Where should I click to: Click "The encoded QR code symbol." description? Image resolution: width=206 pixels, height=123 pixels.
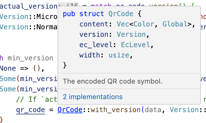pos(113,81)
